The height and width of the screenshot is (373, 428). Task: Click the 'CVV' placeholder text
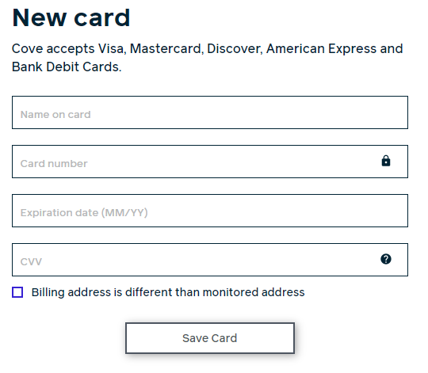31,262
